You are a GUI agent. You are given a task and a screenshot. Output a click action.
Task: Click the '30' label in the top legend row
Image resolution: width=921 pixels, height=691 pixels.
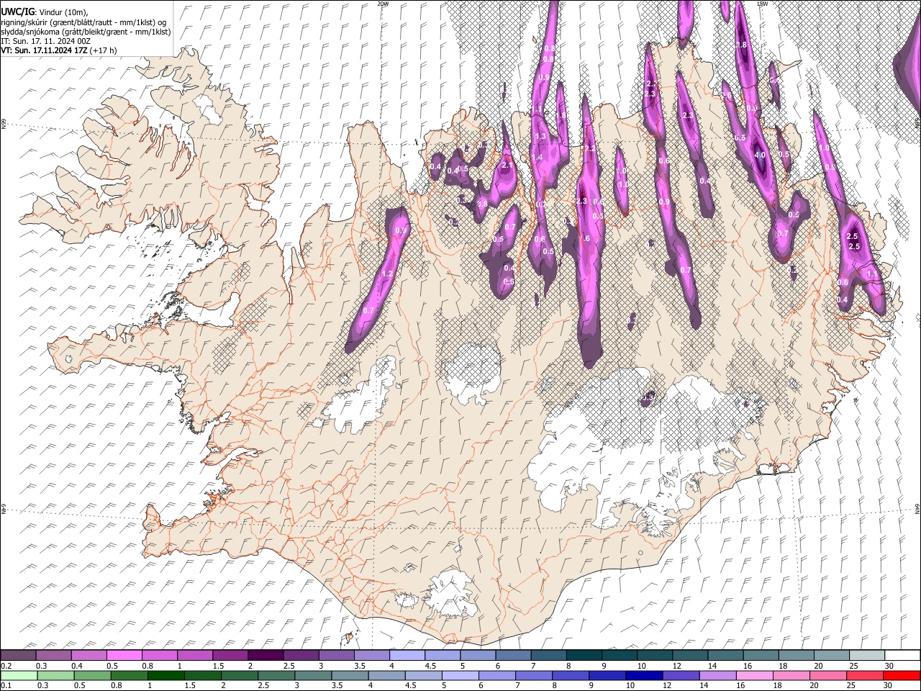pyautogui.click(x=889, y=666)
